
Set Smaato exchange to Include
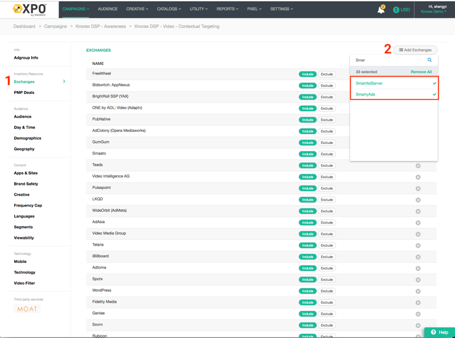[x=307, y=154]
